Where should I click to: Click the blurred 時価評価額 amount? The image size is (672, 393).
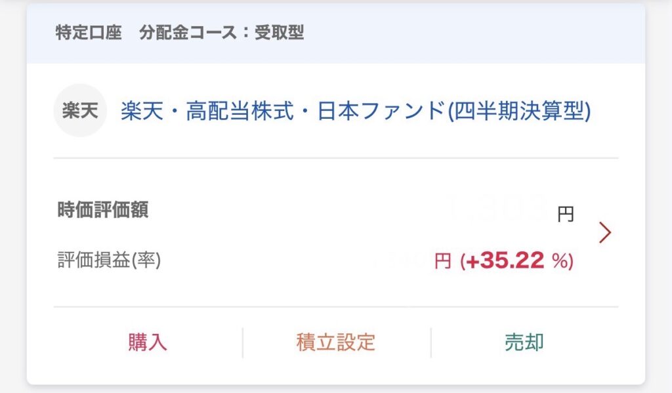pos(496,207)
